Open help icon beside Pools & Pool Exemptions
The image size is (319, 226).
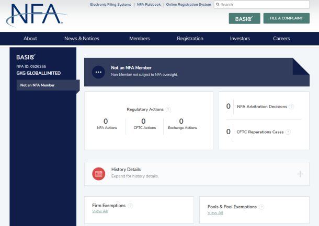tap(261, 207)
